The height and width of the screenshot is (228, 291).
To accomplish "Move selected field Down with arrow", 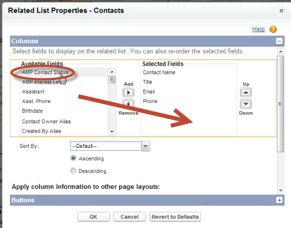I will coord(246,104).
